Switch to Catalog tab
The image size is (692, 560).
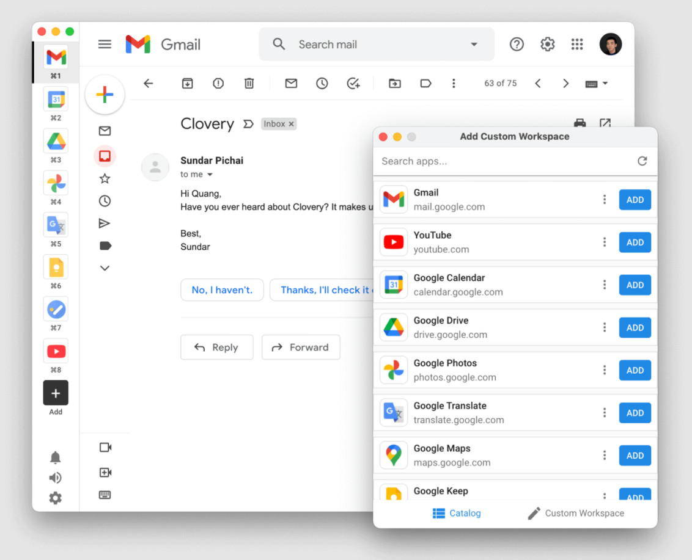point(456,513)
